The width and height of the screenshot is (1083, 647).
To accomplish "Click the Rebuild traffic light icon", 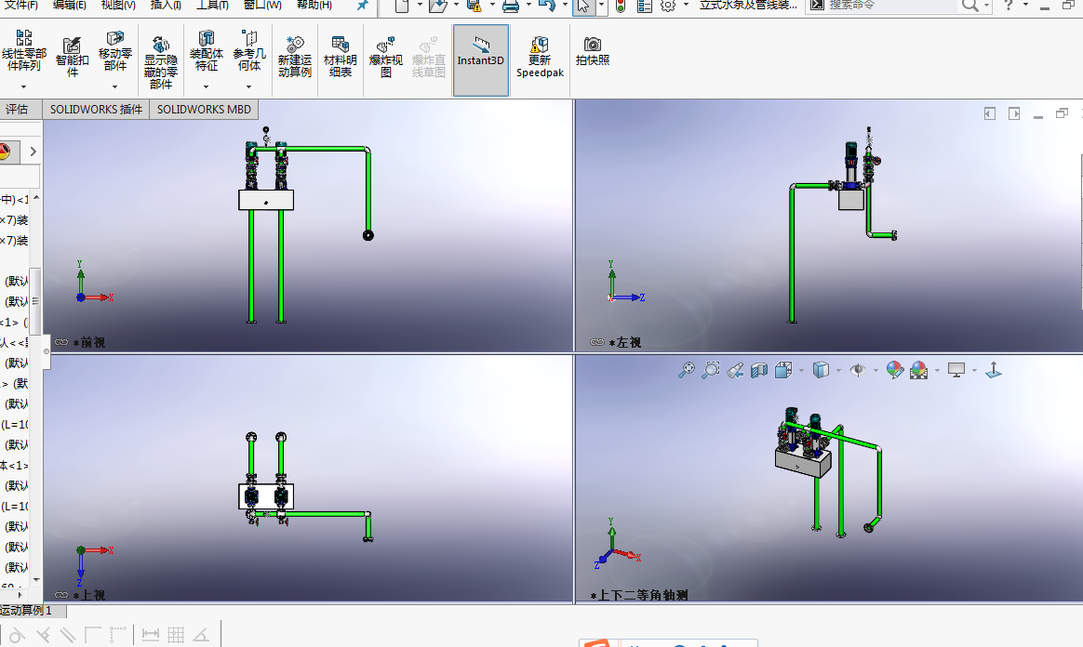I will [621, 7].
